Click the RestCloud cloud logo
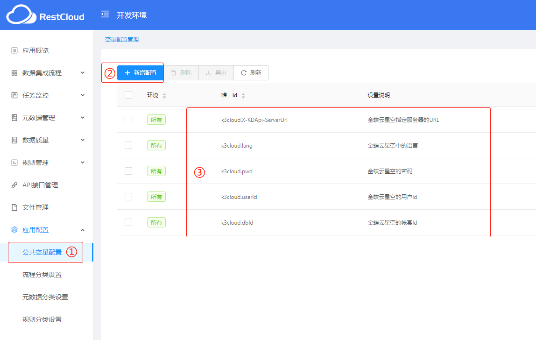 [x=21, y=15]
